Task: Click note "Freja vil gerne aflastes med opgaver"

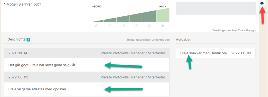Action: pyautogui.click(x=37, y=89)
